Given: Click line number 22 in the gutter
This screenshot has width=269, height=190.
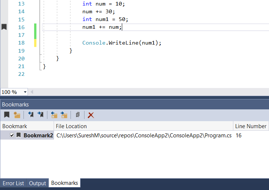Looking at the screenshot, I should click(x=21, y=74).
